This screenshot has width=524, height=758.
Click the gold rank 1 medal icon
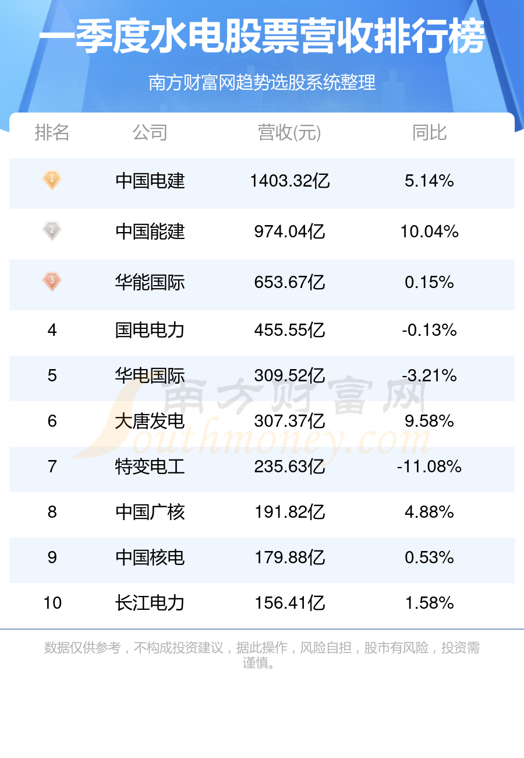tap(52, 180)
